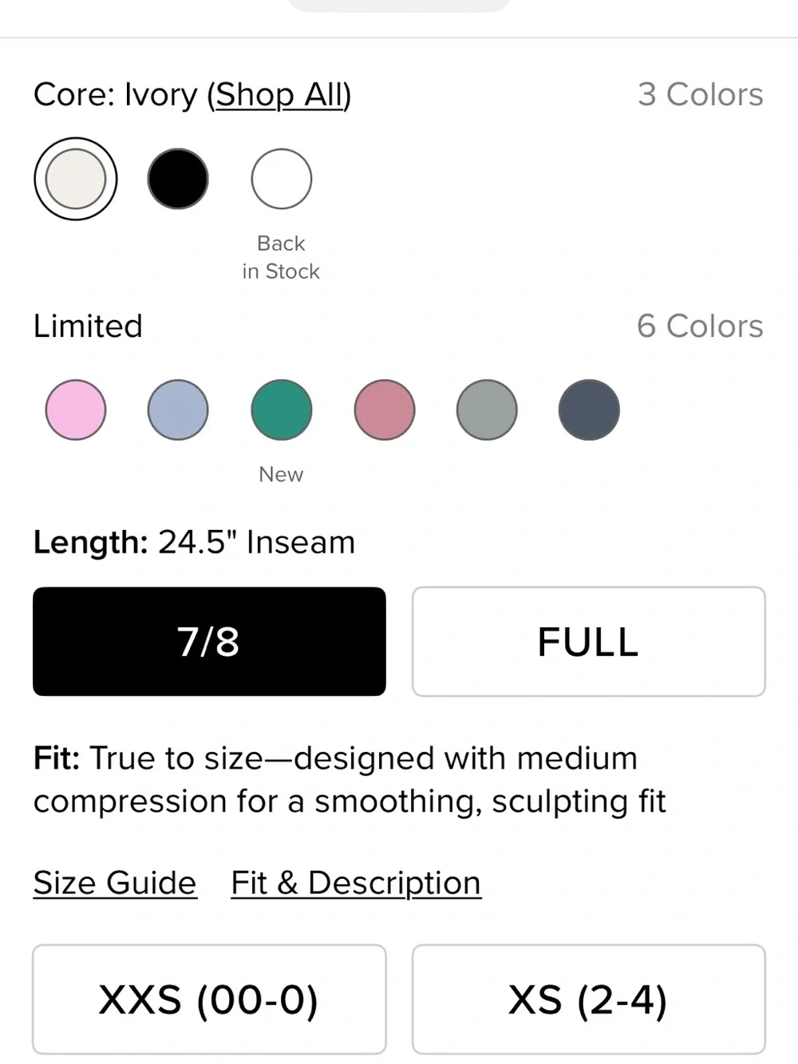Tap the New label under teal swatch
This screenshot has height=1064, width=798.
coord(281,474)
